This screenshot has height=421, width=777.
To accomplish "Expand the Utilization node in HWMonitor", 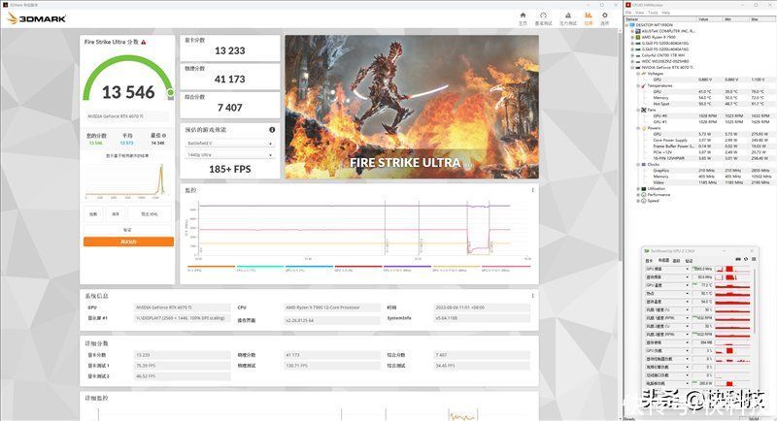I will pos(638,188).
